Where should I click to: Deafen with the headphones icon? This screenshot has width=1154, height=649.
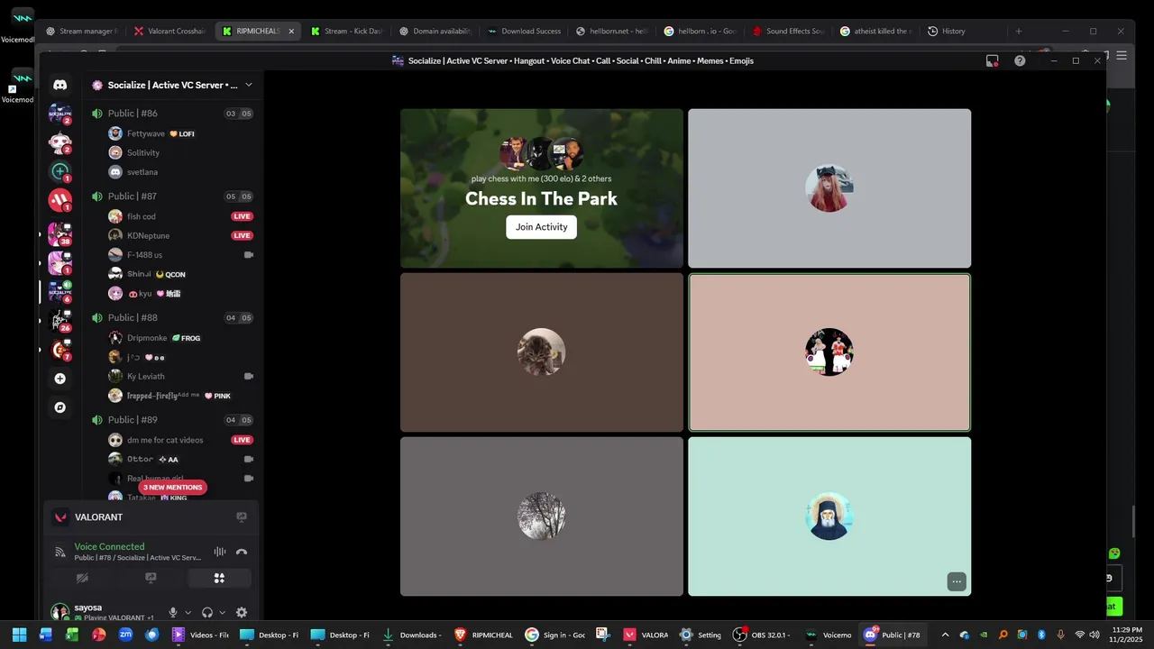click(x=207, y=612)
